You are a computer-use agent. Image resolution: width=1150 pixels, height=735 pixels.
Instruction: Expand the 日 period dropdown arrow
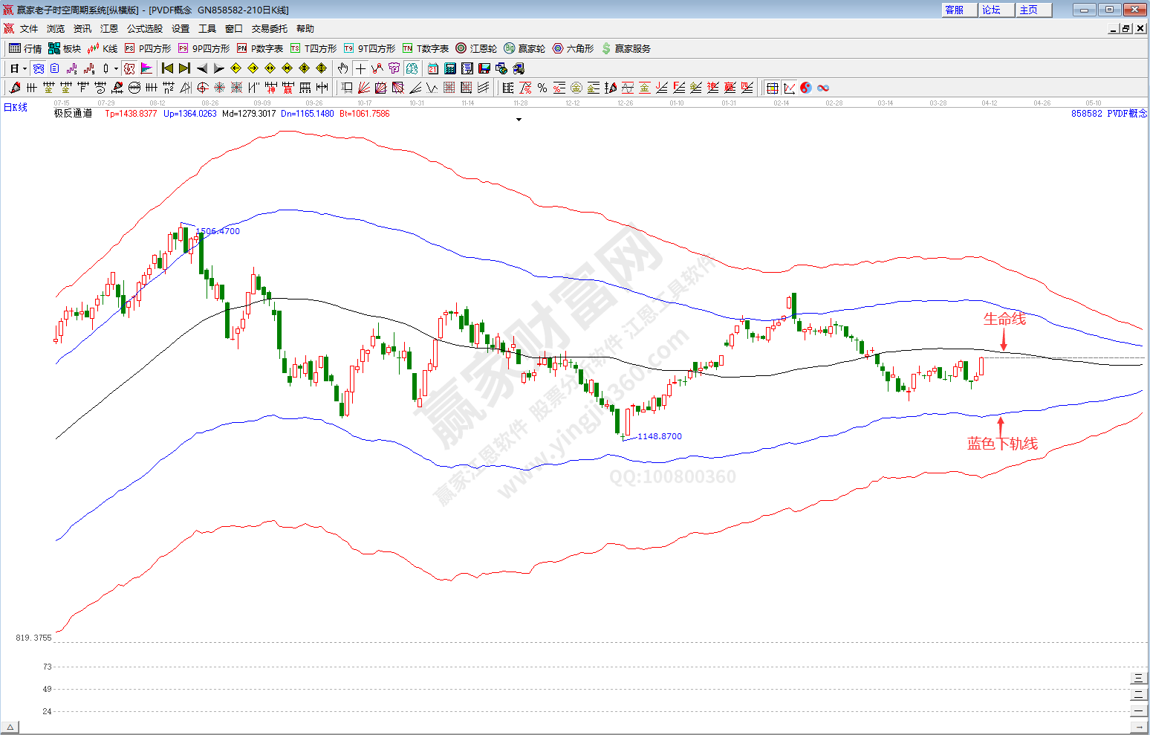coord(25,68)
